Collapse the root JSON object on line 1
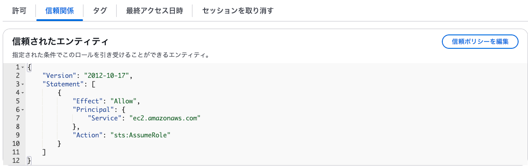The image size is (528, 166). coord(22,68)
